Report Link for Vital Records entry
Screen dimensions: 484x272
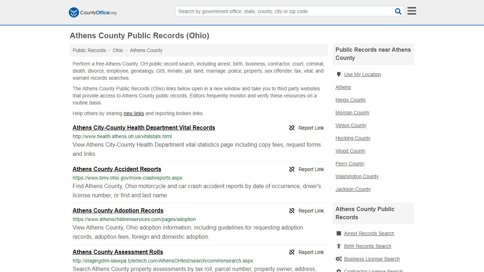point(311,128)
